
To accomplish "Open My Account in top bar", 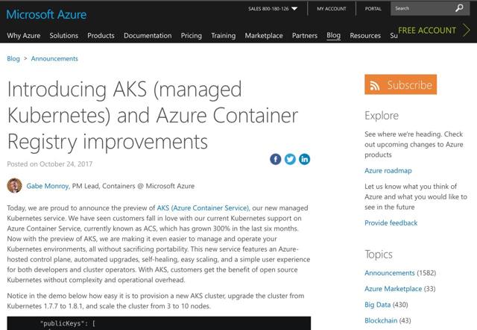I will (332, 9).
